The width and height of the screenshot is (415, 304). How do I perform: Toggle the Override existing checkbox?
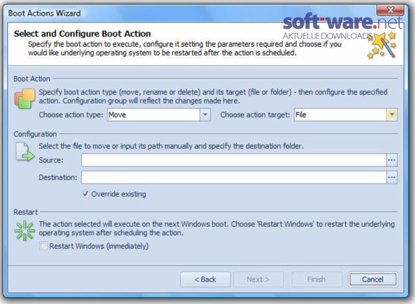pos(85,193)
